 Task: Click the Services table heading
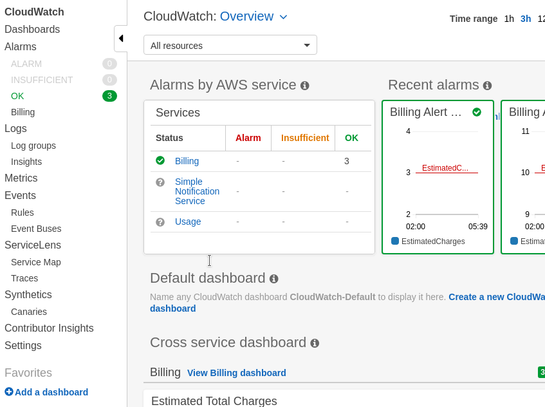[178, 113]
